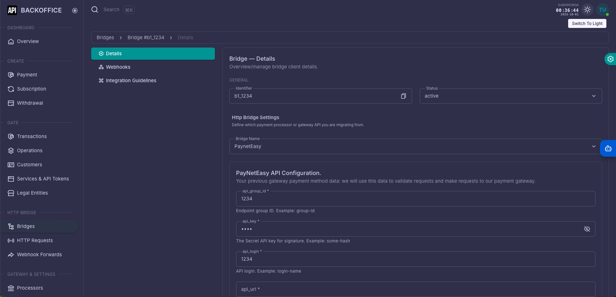Switch to the Webhooks tab
This screenshot has width=616, height=297.
pos(153,67)
